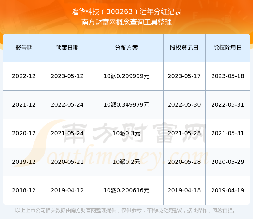253x219 pixels.
Task: Click record date 2019-04-18
Action: (184, 190)
